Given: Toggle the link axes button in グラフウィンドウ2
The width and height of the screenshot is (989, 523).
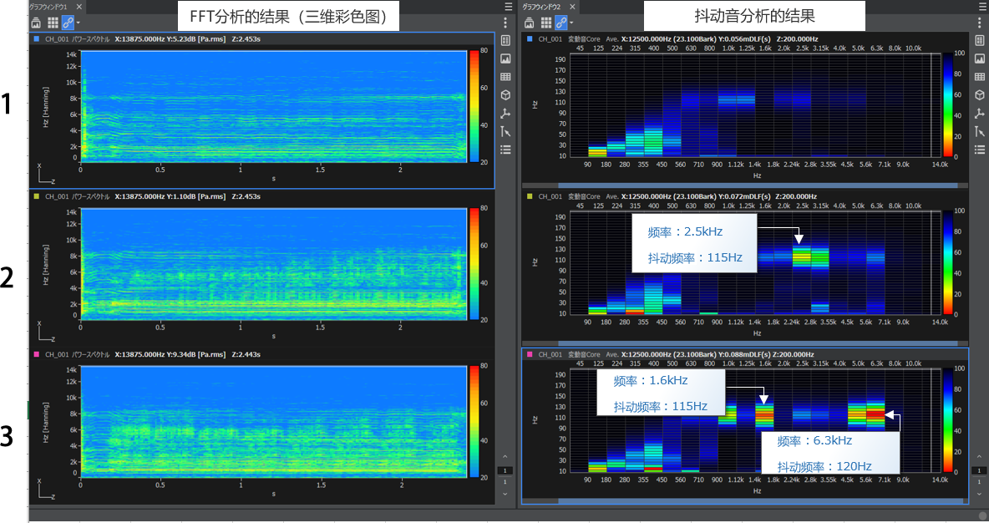Looking at the screenshot, I should (x=560, y=23).
